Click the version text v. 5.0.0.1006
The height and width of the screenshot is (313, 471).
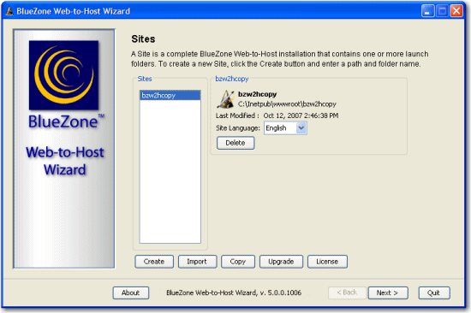coord(281,292)
